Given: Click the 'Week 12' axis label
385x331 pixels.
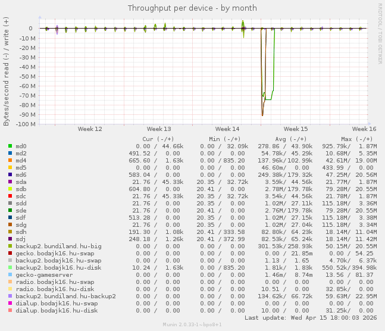Looking at the screenshot, I should [90, 129].
